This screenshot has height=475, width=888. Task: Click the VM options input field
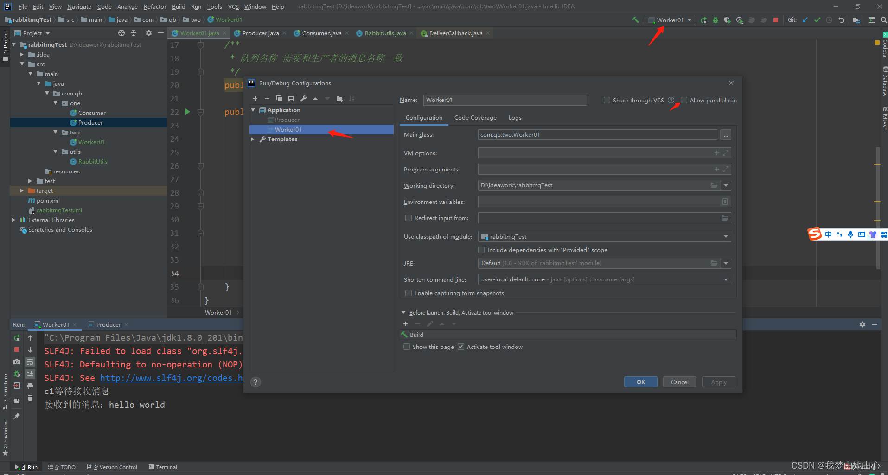pos(604,153)
